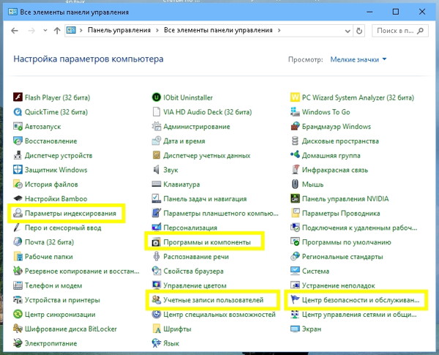Click the Экран display icon

pos(295,329)
